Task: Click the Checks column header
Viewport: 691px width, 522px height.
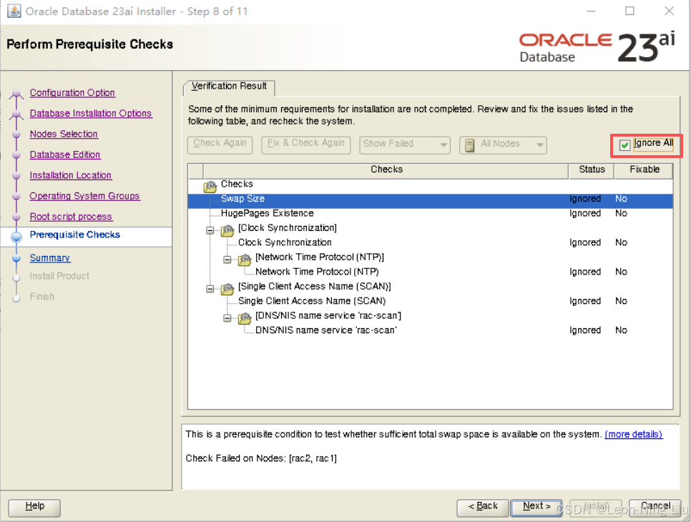Action: (x=386, y=169)
